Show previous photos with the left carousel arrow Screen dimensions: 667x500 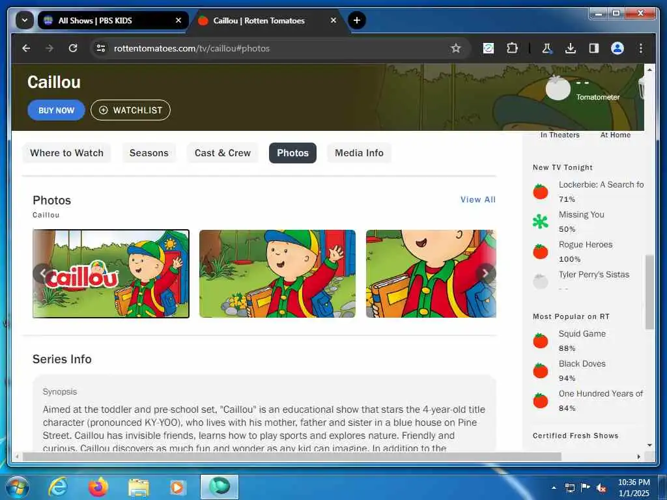point(42,273)
